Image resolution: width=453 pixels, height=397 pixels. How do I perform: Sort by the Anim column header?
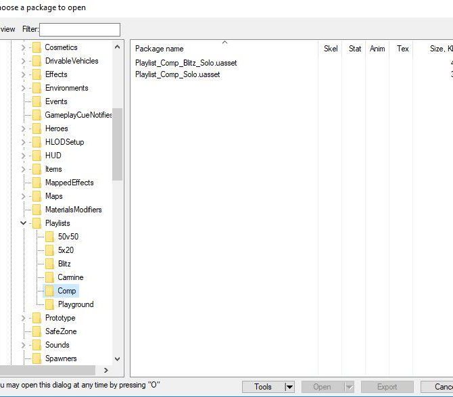[x=377, y=49]
